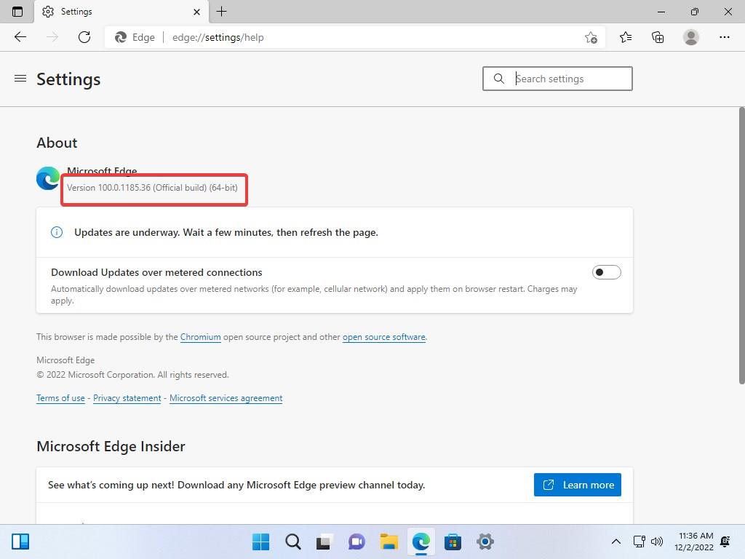Enable Download Updates over metered connections
This screenshot has height=559, width=745.
pos(606,271)
